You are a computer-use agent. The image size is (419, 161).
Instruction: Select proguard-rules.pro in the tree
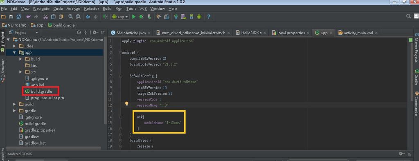click(x=47, y=98)
